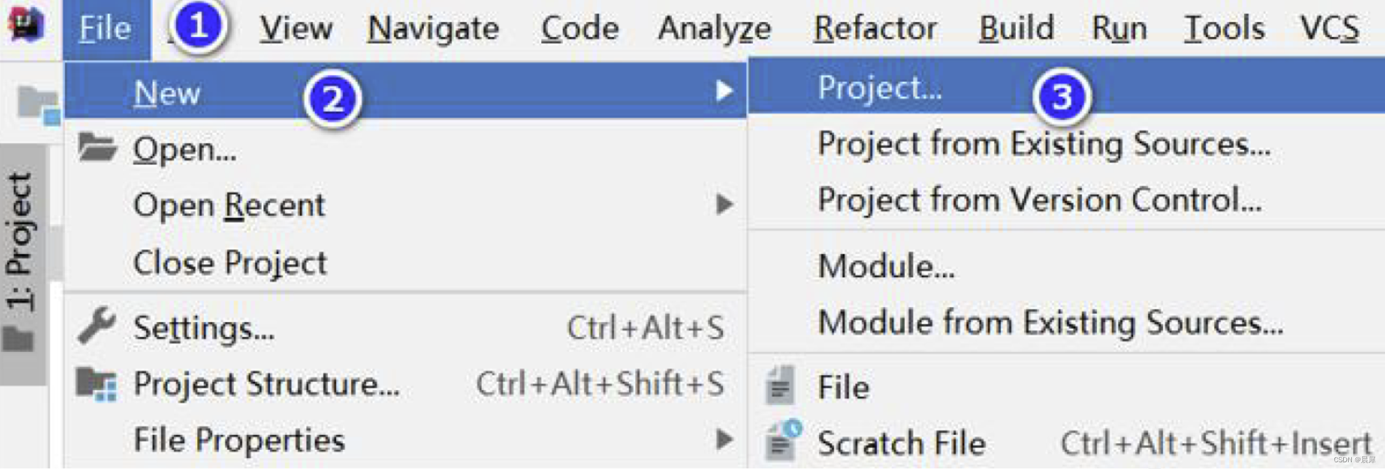
Task: Click the Project Structure folder icon
Action: pyautogui.click(x=96, y=383)
